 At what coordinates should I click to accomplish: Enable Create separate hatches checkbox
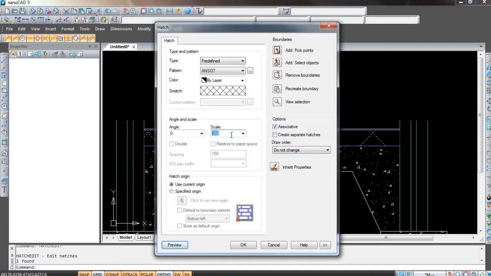(x=275, y=135)
